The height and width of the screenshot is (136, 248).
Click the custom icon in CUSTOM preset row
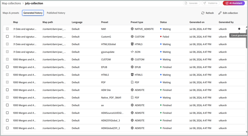pyautogui.click(x=132, y=59)
